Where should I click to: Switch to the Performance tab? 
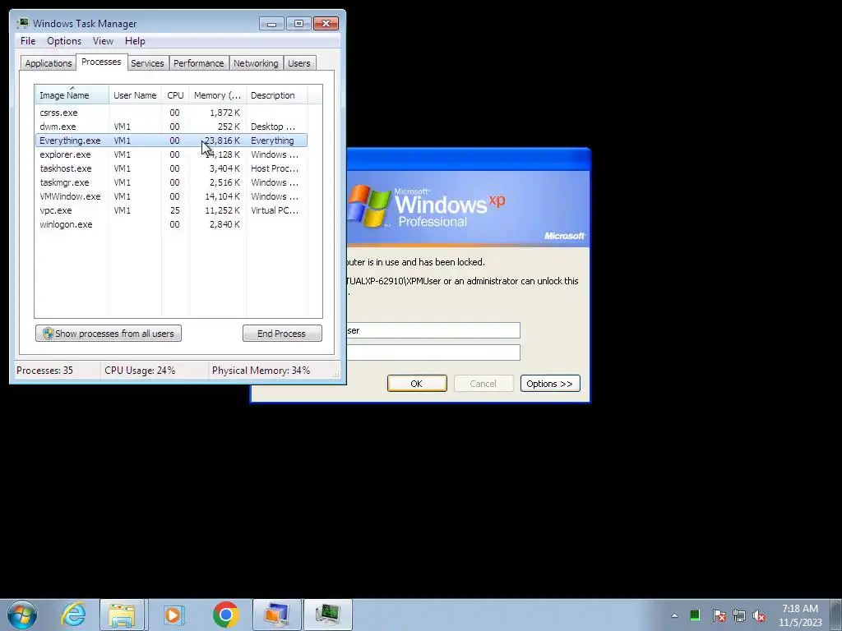pos(198,63)
